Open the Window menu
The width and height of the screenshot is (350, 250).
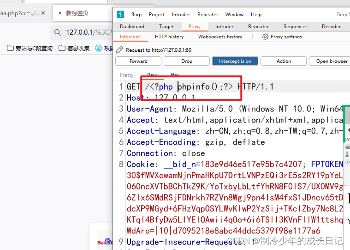coord(234,14)
